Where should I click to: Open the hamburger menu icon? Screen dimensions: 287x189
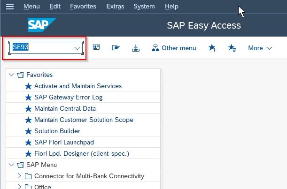pyautogui.click(x=10, y=7)
